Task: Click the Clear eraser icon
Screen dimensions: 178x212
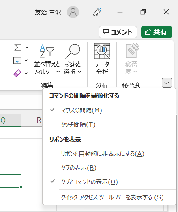Action: pyautogui.click(x=17, y=73)
